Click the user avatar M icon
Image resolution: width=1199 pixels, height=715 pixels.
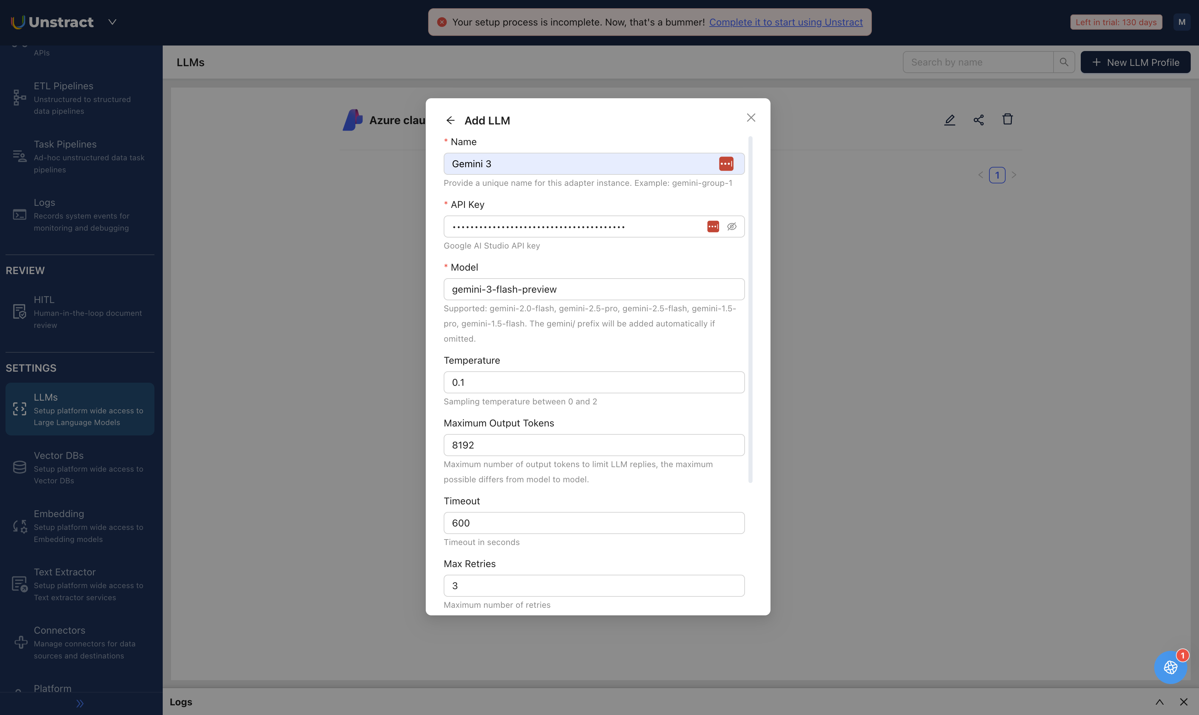(x=1181, y=22)
